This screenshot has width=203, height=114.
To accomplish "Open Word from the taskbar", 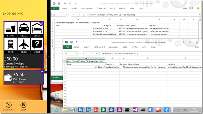I will point(112,110).
